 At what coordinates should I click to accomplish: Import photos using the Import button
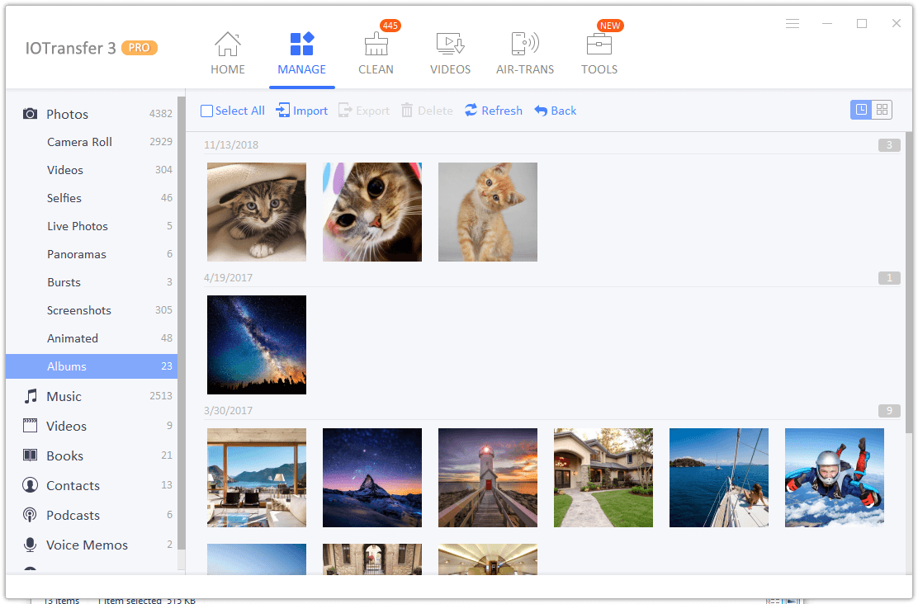point(301,110)
